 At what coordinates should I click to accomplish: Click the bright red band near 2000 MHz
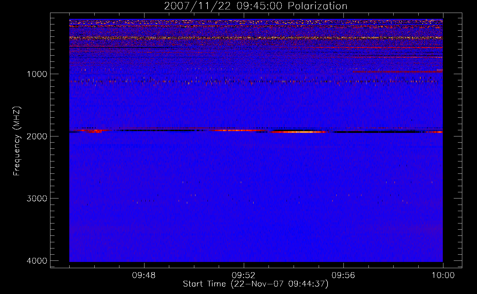coord(298,132)
